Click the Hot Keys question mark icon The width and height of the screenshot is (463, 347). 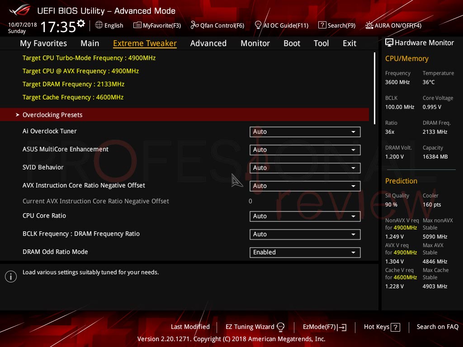(x=395, y=327)
